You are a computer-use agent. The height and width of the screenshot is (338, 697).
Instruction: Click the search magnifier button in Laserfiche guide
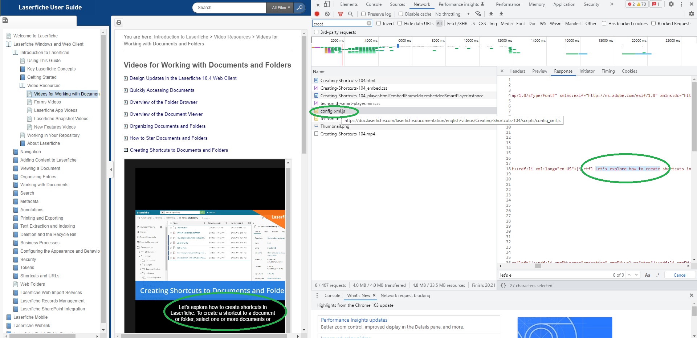tap(299, 8)
